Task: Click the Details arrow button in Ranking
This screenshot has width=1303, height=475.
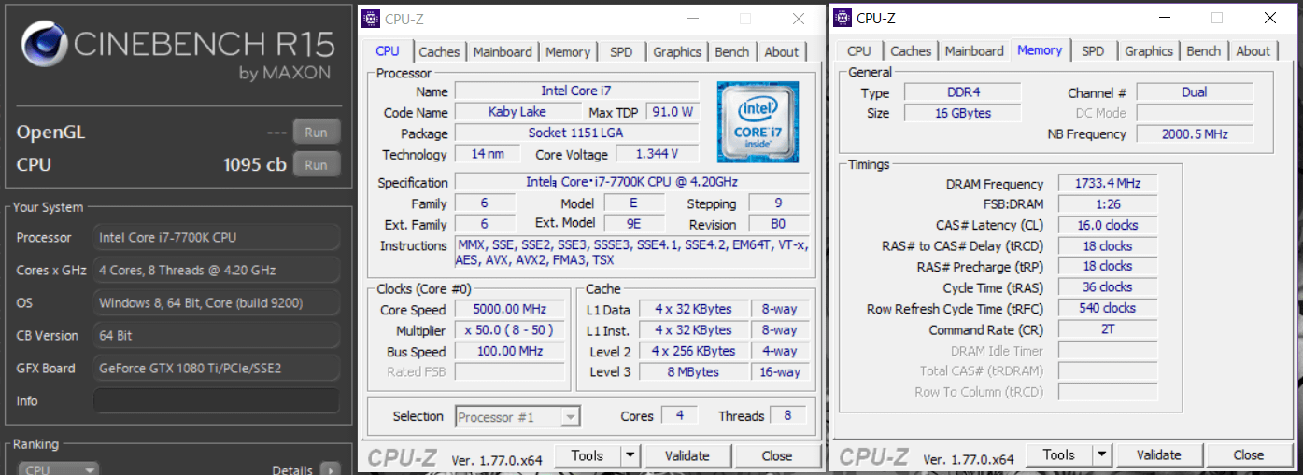Action: (x=331, y=469)
